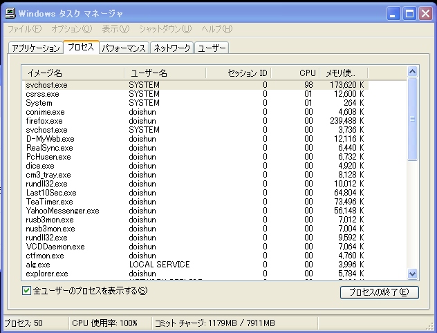437x333 pixels.
Task: Sort by イメージ名 (Image Name) column header
Action: tap(73, 73)
